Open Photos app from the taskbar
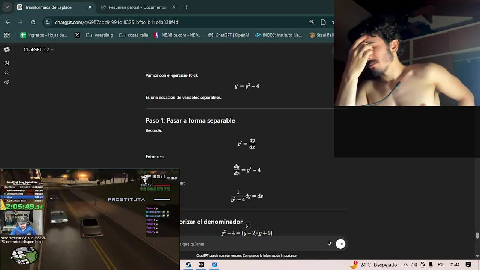Screen dimensions: 480x270 click(214, 264)
